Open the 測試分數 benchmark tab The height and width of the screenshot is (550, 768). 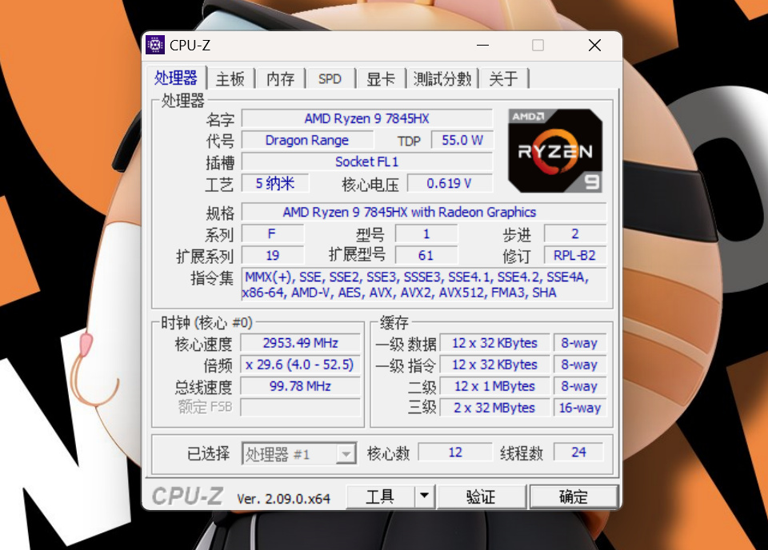[442, 79]
